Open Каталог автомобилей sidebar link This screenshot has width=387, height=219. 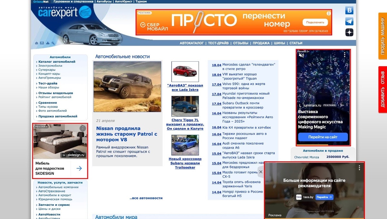57,61
